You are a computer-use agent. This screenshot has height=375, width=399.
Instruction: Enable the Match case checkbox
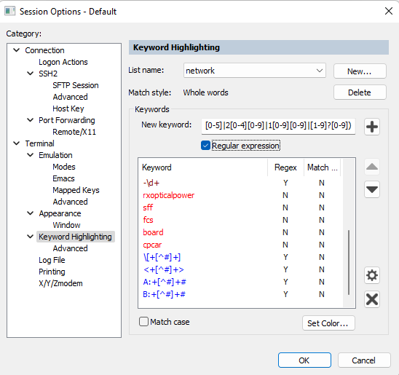coord(143,322)
